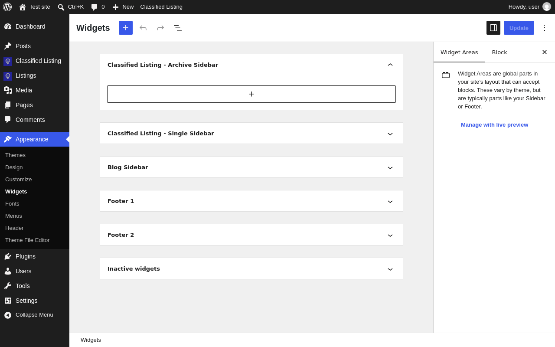Toggle the Settings sidebar panel icon
The width and height of the screenshot is (555, 347).
coord(493,28)
